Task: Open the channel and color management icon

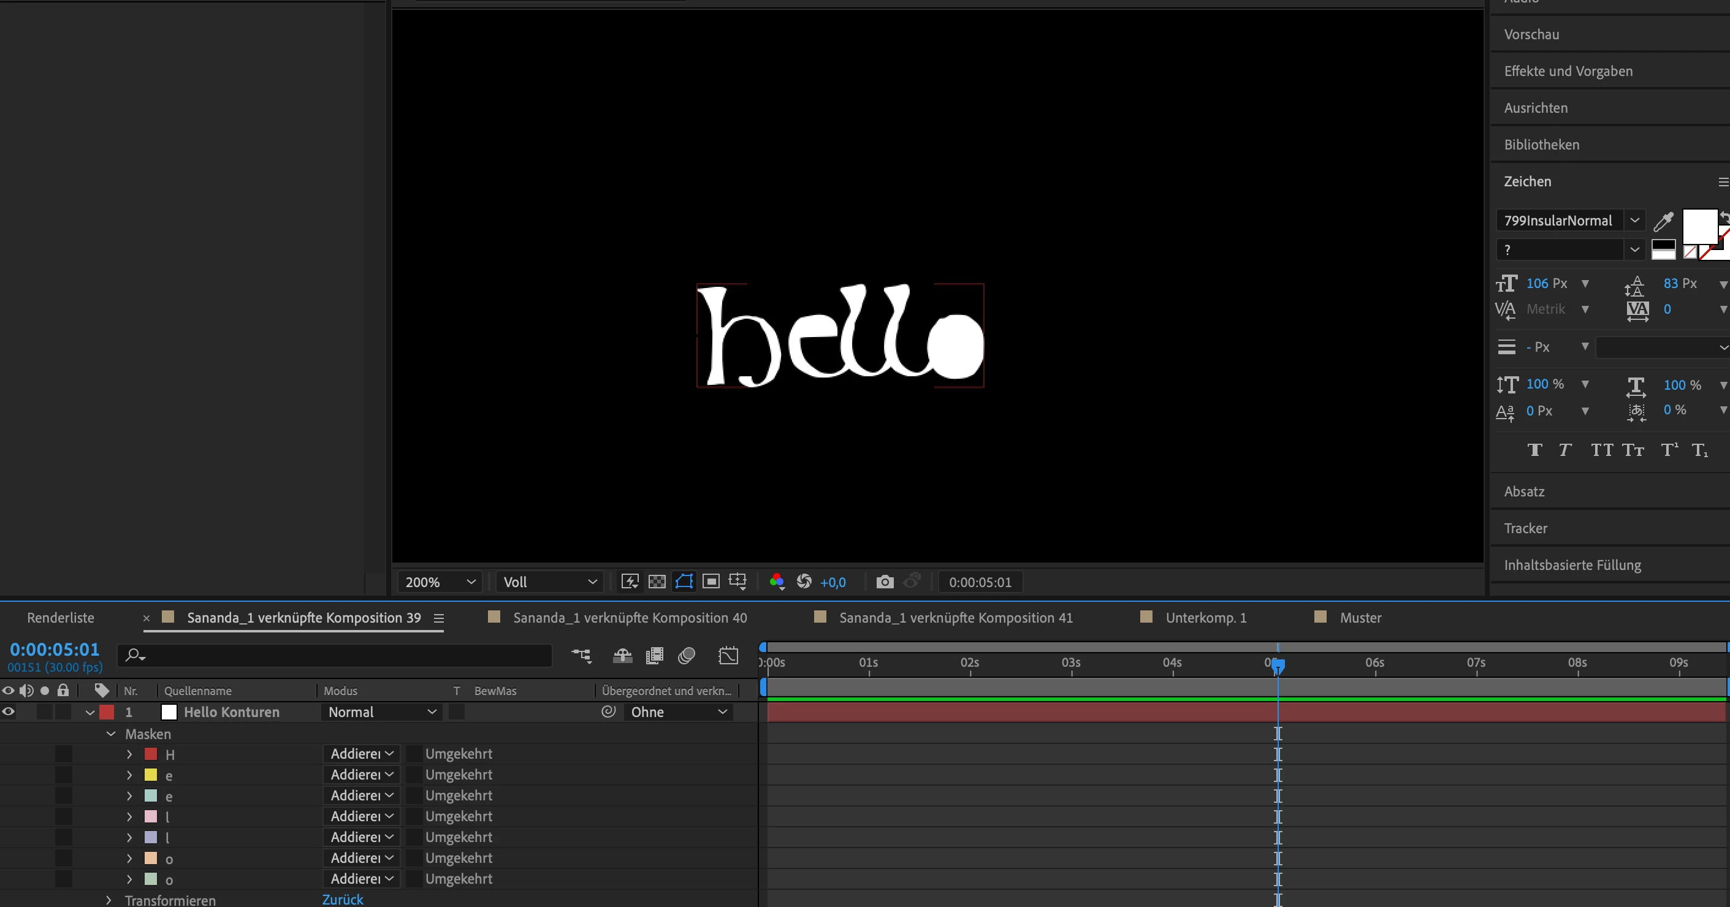Action: click(x=776, y=582)
